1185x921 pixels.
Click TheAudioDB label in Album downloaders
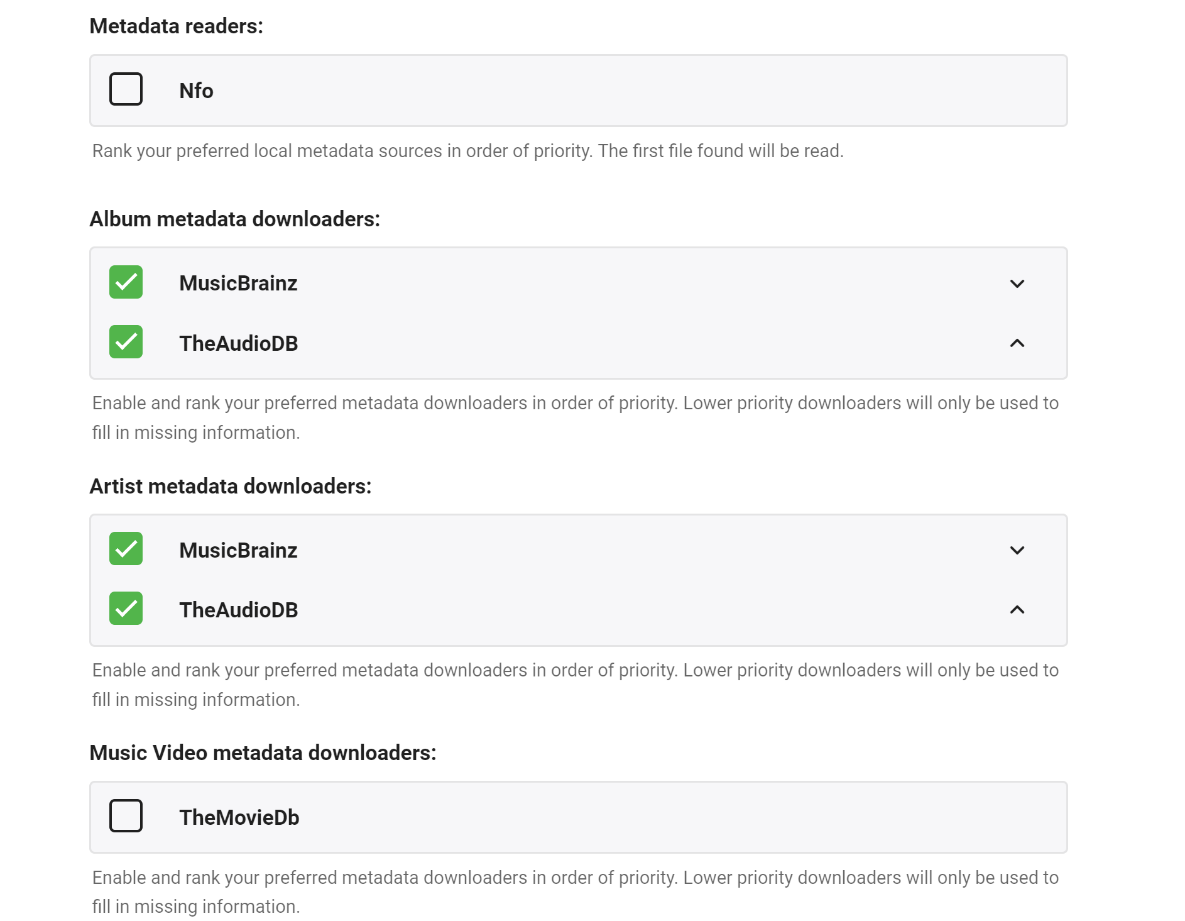click(238, 343)
